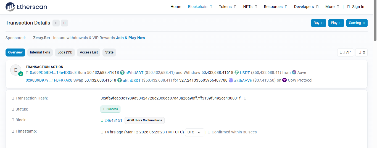The image size is (377, 148).
Task: Click Sign In
Action: (x=356, y=7)
